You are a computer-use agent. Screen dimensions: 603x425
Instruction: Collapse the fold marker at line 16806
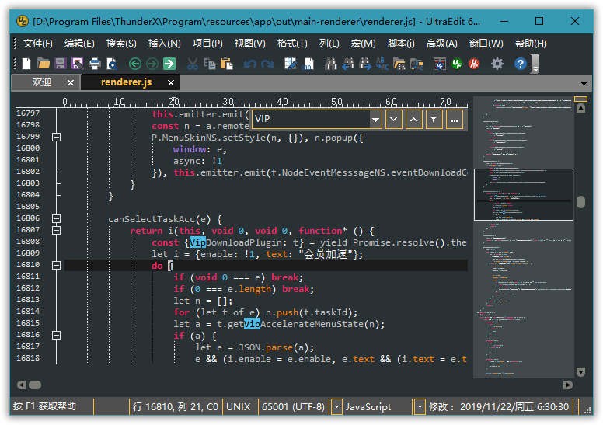56,218
